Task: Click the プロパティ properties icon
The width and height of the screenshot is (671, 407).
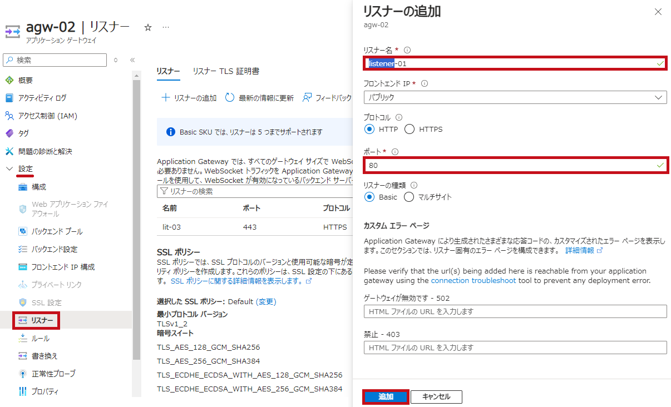Action: pyautogui.click(x=23, y=391)
